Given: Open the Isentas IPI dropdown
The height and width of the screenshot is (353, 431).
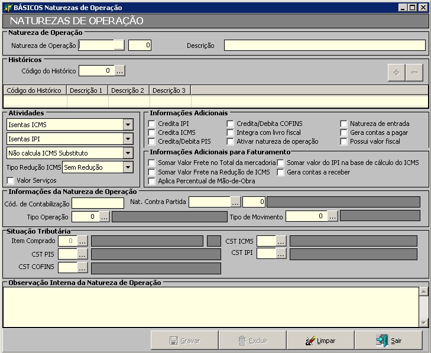Looking at the screenshot, I should click(128, 139).
